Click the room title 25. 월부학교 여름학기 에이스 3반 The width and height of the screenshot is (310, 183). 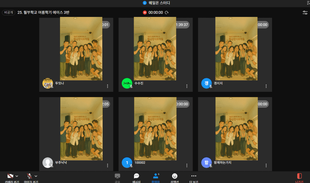(43, 12)
